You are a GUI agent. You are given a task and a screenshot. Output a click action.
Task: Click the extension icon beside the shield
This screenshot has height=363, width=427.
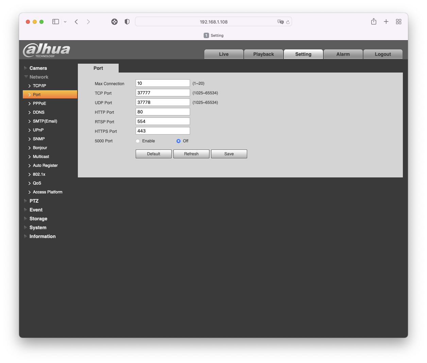115,22
